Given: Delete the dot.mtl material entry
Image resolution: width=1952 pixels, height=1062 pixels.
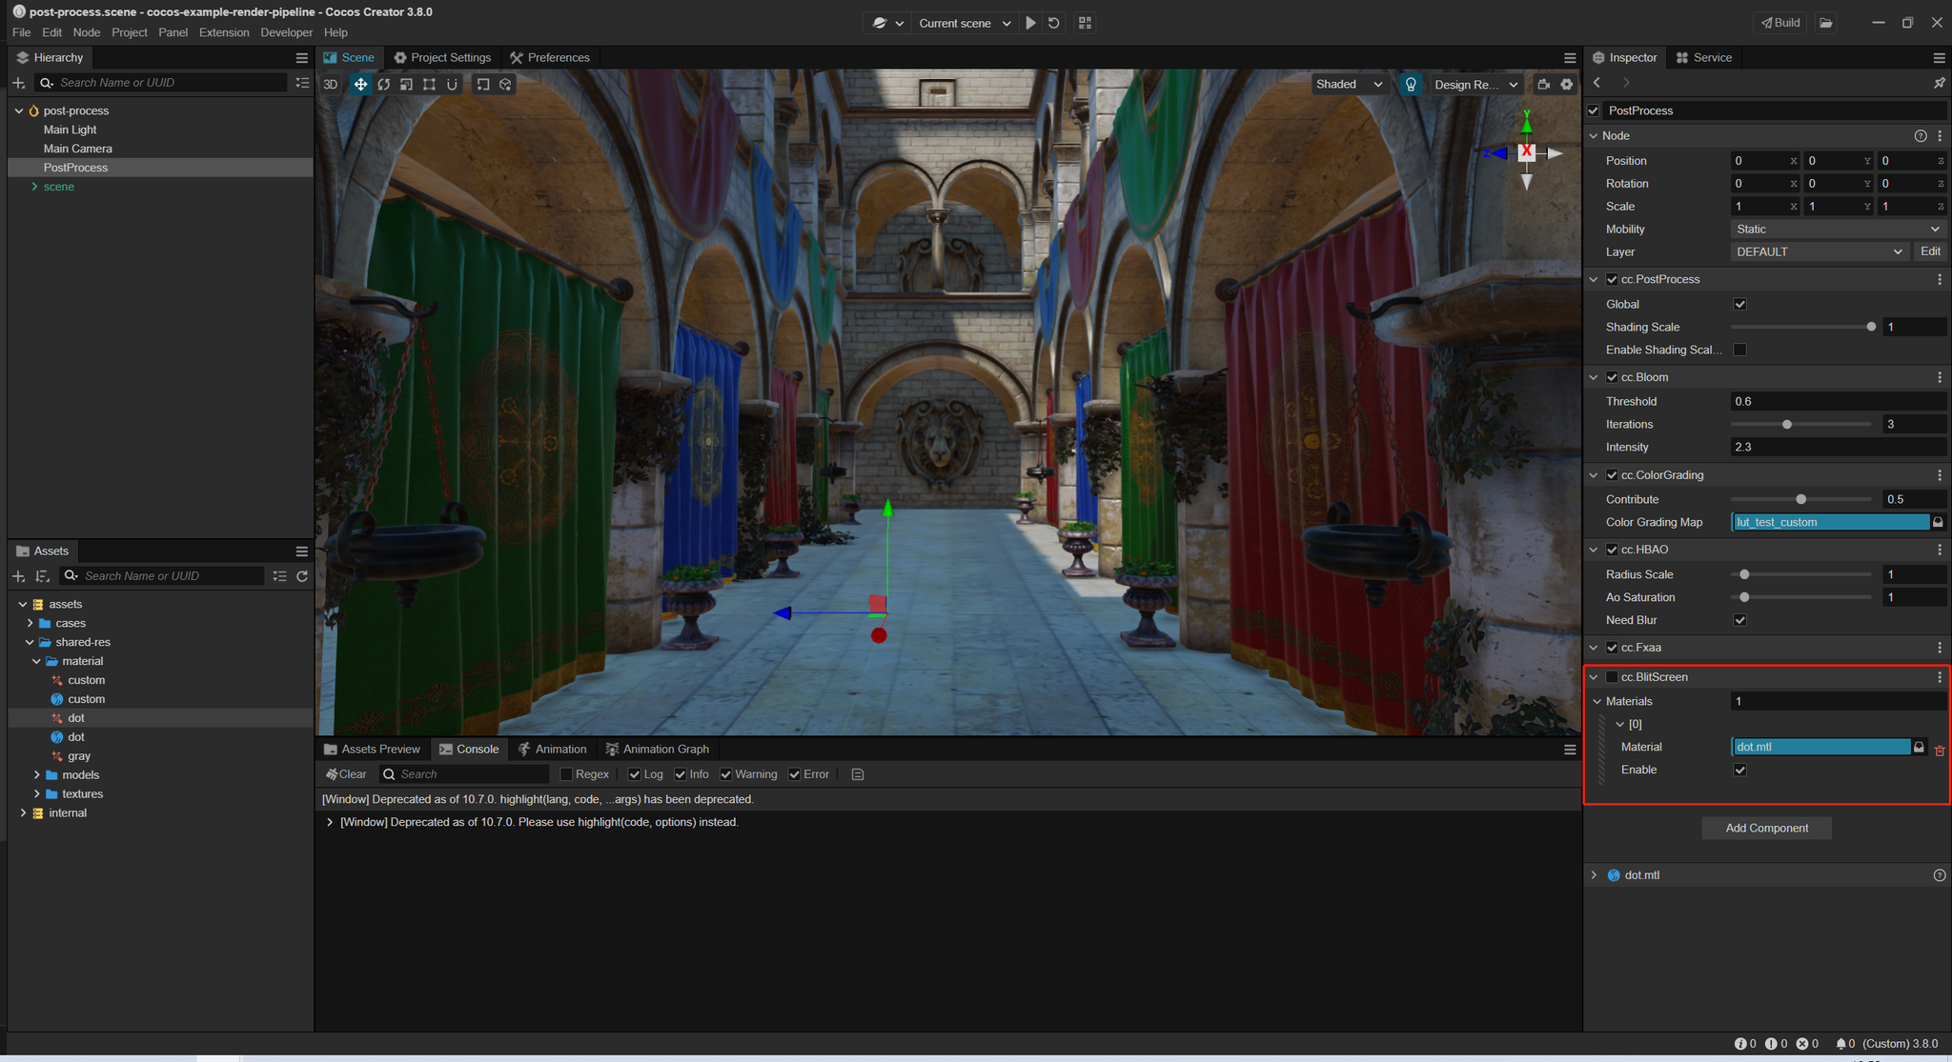Looking at the screenshot, I should pos(1940,751).
